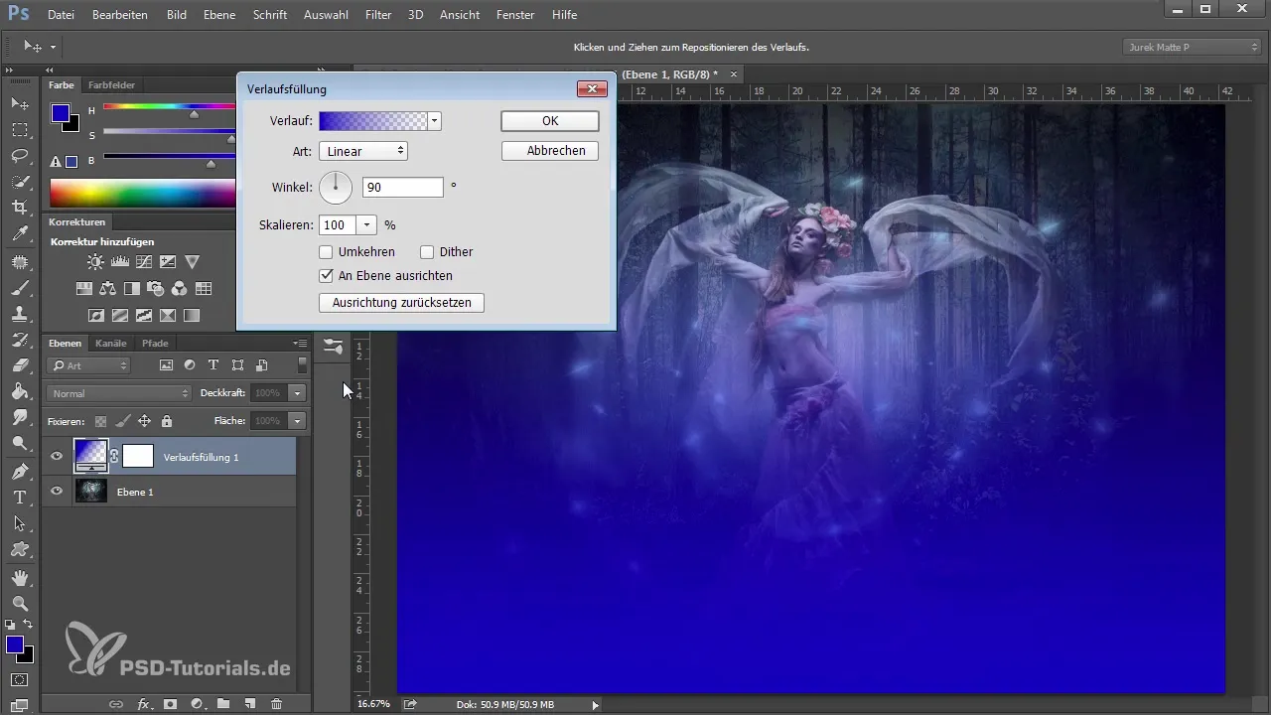The image size is (1271, 715).
Task: Open the layer filter Art dropdown
Action: [x=88, y=365]
